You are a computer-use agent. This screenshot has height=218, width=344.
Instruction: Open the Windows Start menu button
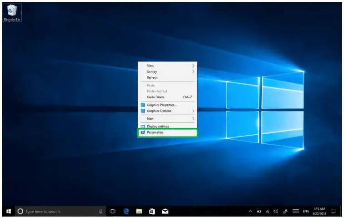[9, 212]
